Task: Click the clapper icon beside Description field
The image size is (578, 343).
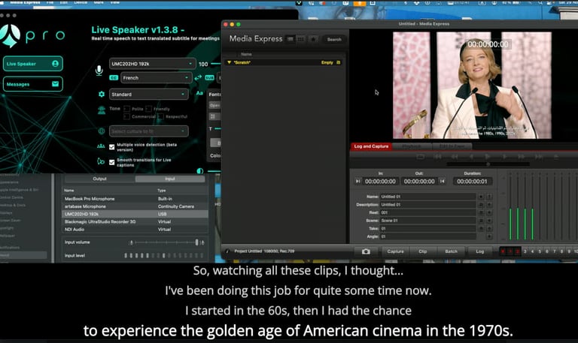Action: (x=481, y=204)
